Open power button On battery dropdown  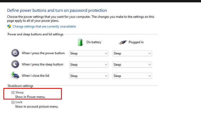(x=89, y=53)
